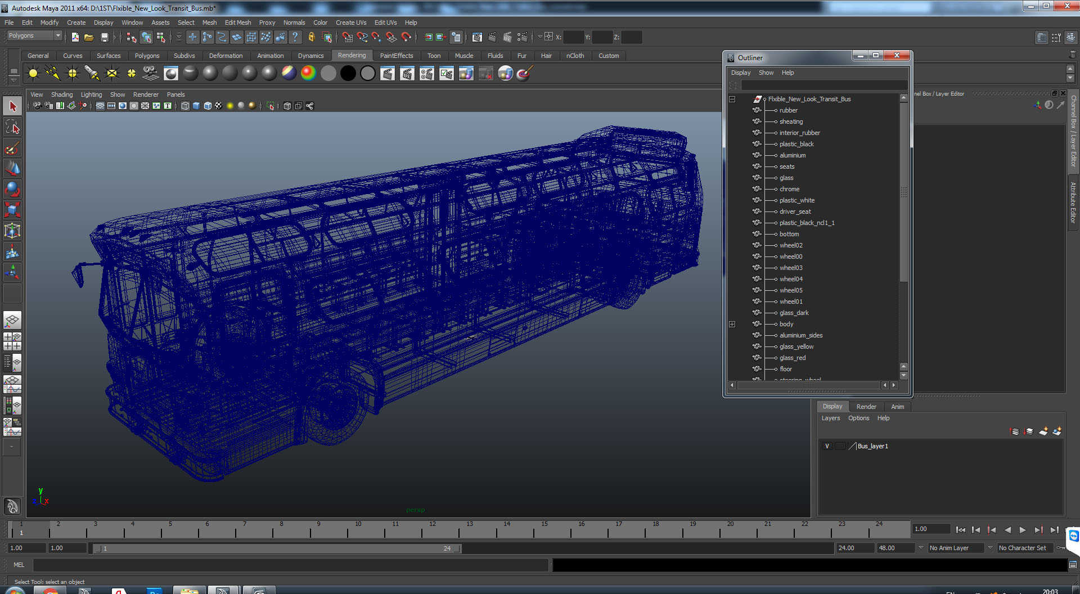Screen dimensions: 1080x594
Task: Click the black surface material shelf icon
Action: 348,73
